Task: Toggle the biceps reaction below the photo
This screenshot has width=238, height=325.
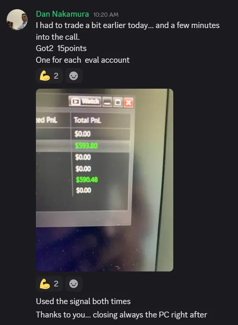Action: point(49,284)
